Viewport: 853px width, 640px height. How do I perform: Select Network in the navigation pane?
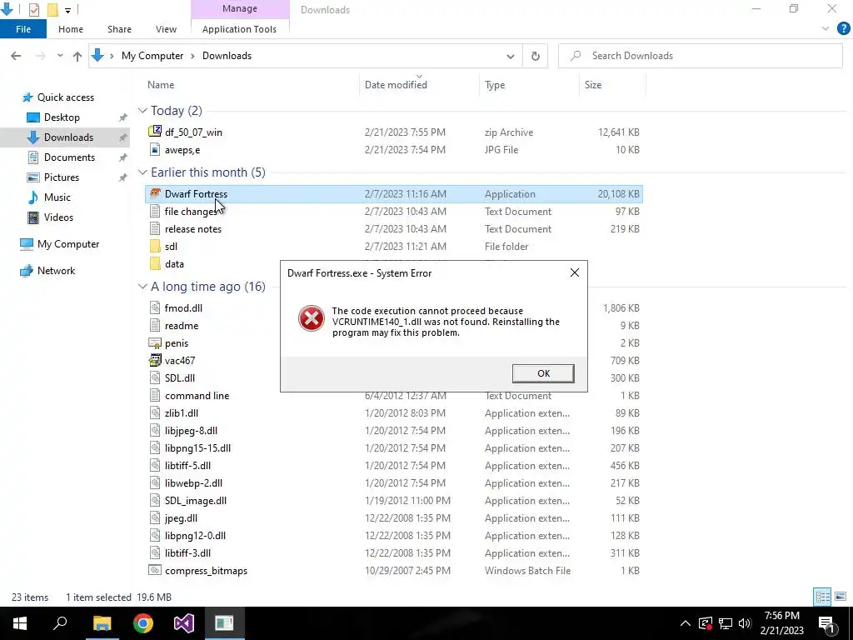[56, 271]
